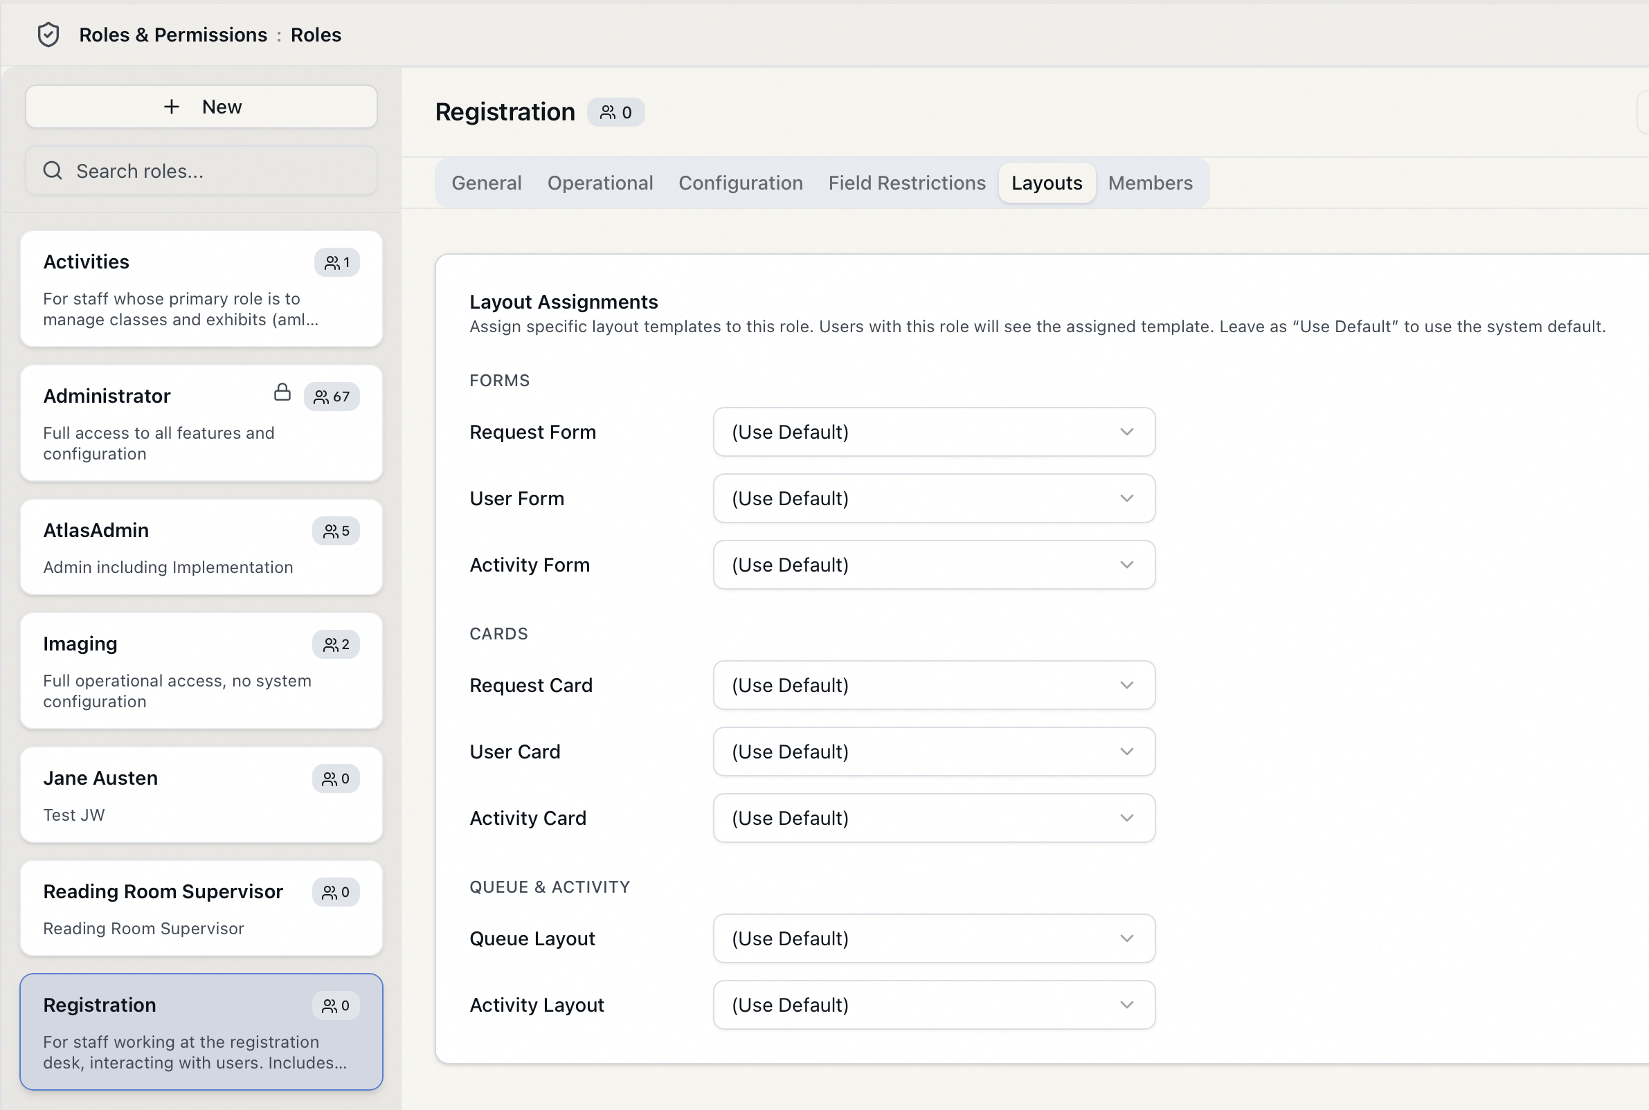This screenshot has height=1110, width=1649.
Task: Open the Imaging role card
Action: (201, 671)
